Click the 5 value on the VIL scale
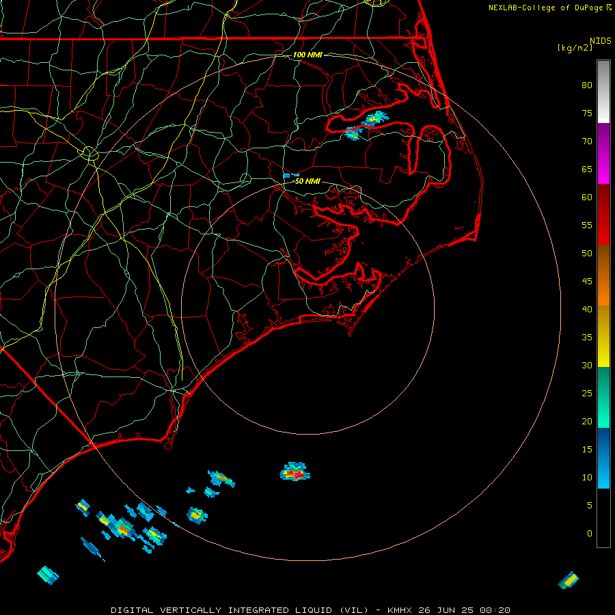Viewport: 615px width, 615px height. coord(590,506)
